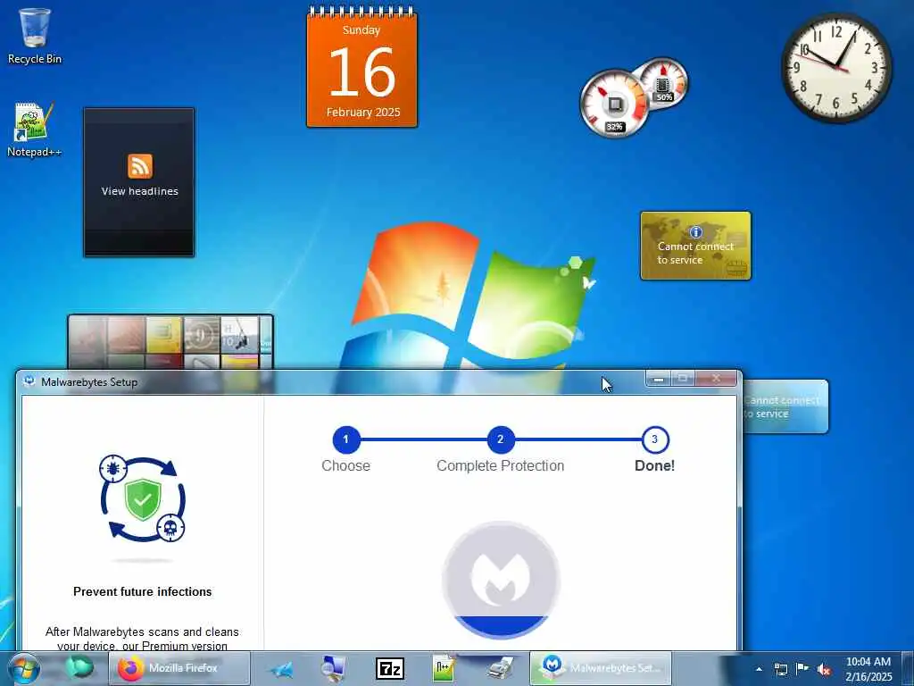Click the memory gauge showing 50%
914x686 pixels.
point(664,81)
